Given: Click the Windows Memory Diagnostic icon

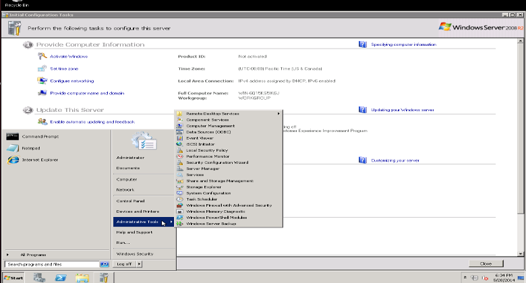Looking at the screenshot, I should (180, 212).
